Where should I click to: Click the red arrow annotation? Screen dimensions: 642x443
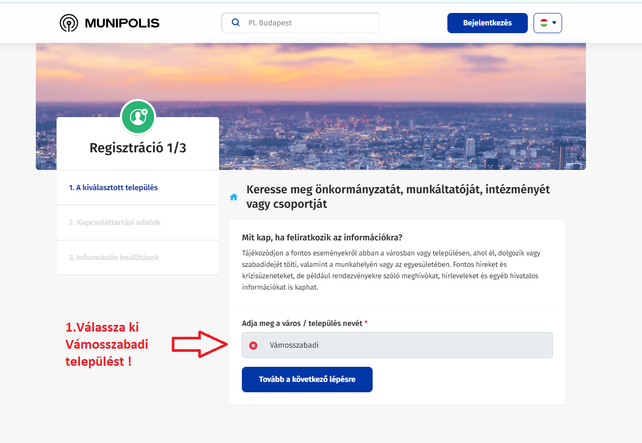[x=200, y=344]
